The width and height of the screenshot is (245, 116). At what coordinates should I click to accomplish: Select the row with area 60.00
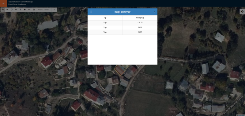(x=123, y=27)
